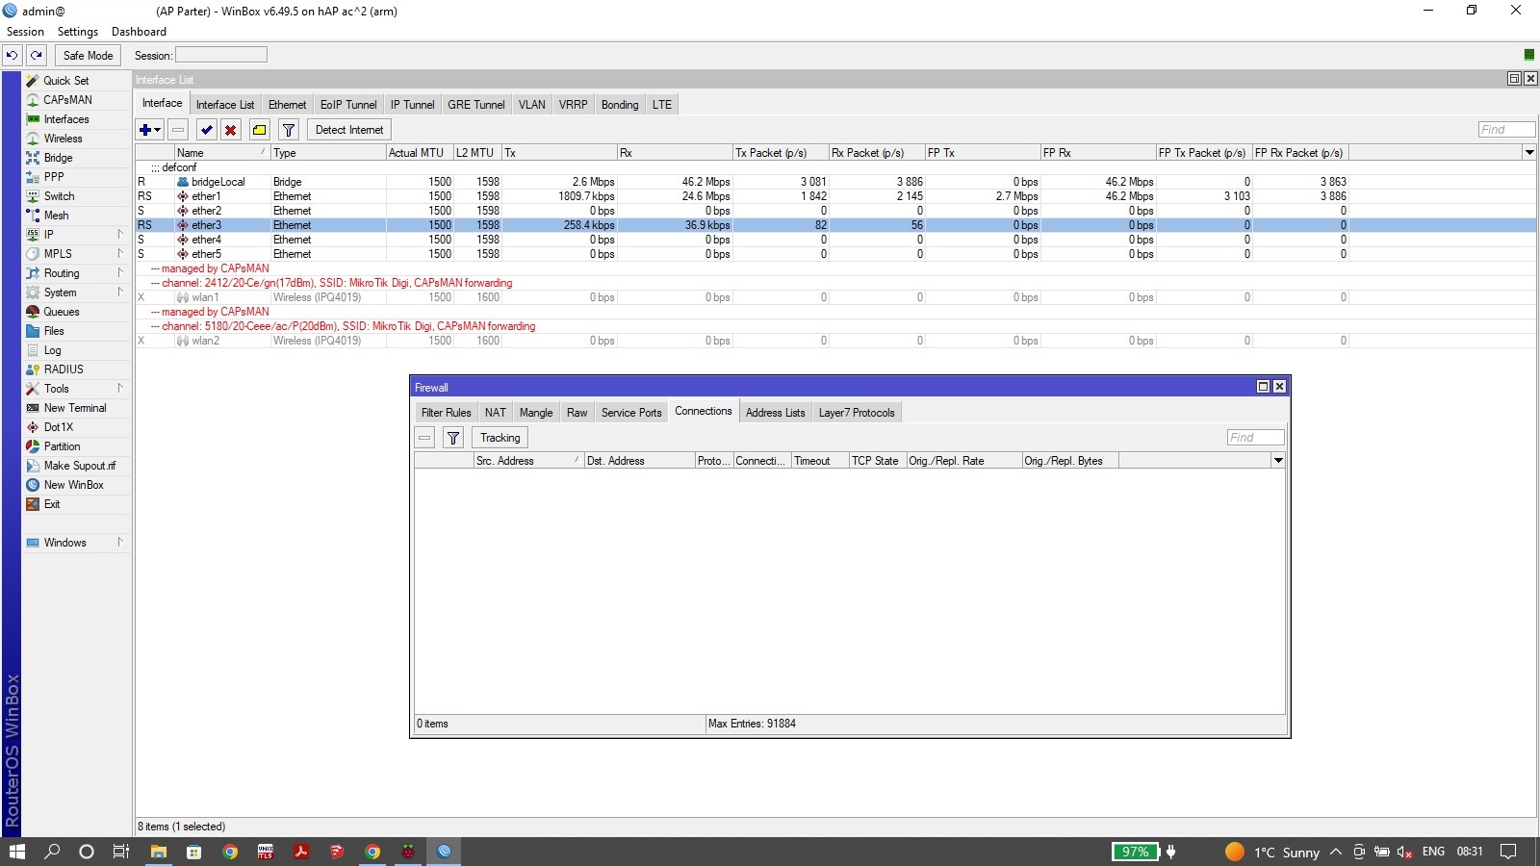Open Windows Start menu
Viewport: 1540px width, 866px height.
[17, 852]
